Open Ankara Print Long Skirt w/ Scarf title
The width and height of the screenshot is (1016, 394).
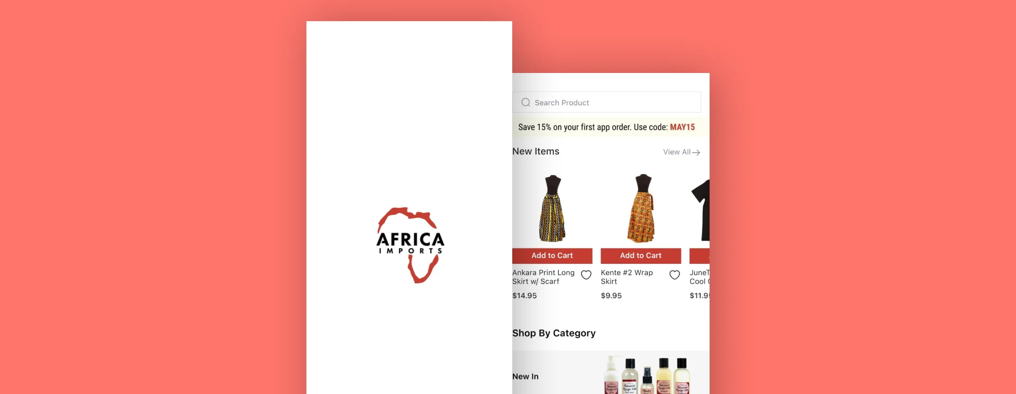tap(543, 277)
